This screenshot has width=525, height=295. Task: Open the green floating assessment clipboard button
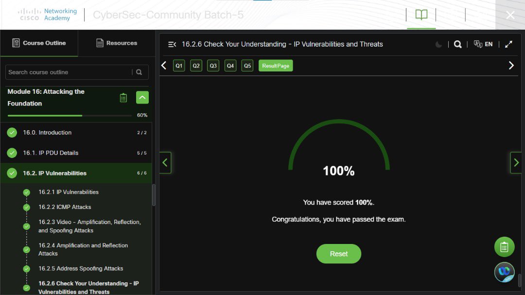(x=504, y=247)
